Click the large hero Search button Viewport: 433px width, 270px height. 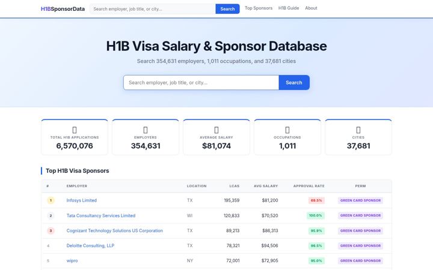294,82
